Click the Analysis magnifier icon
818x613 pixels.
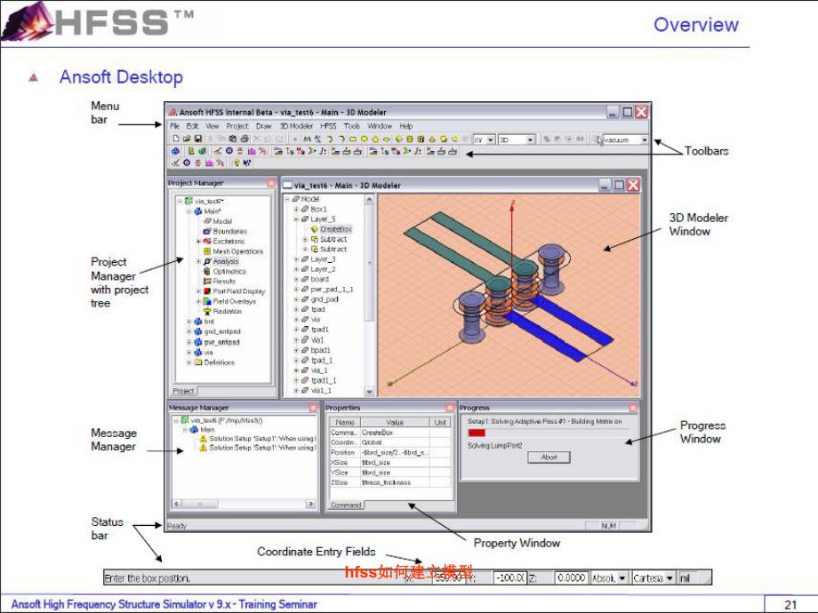pyautogui.click(x=207, y=261)
